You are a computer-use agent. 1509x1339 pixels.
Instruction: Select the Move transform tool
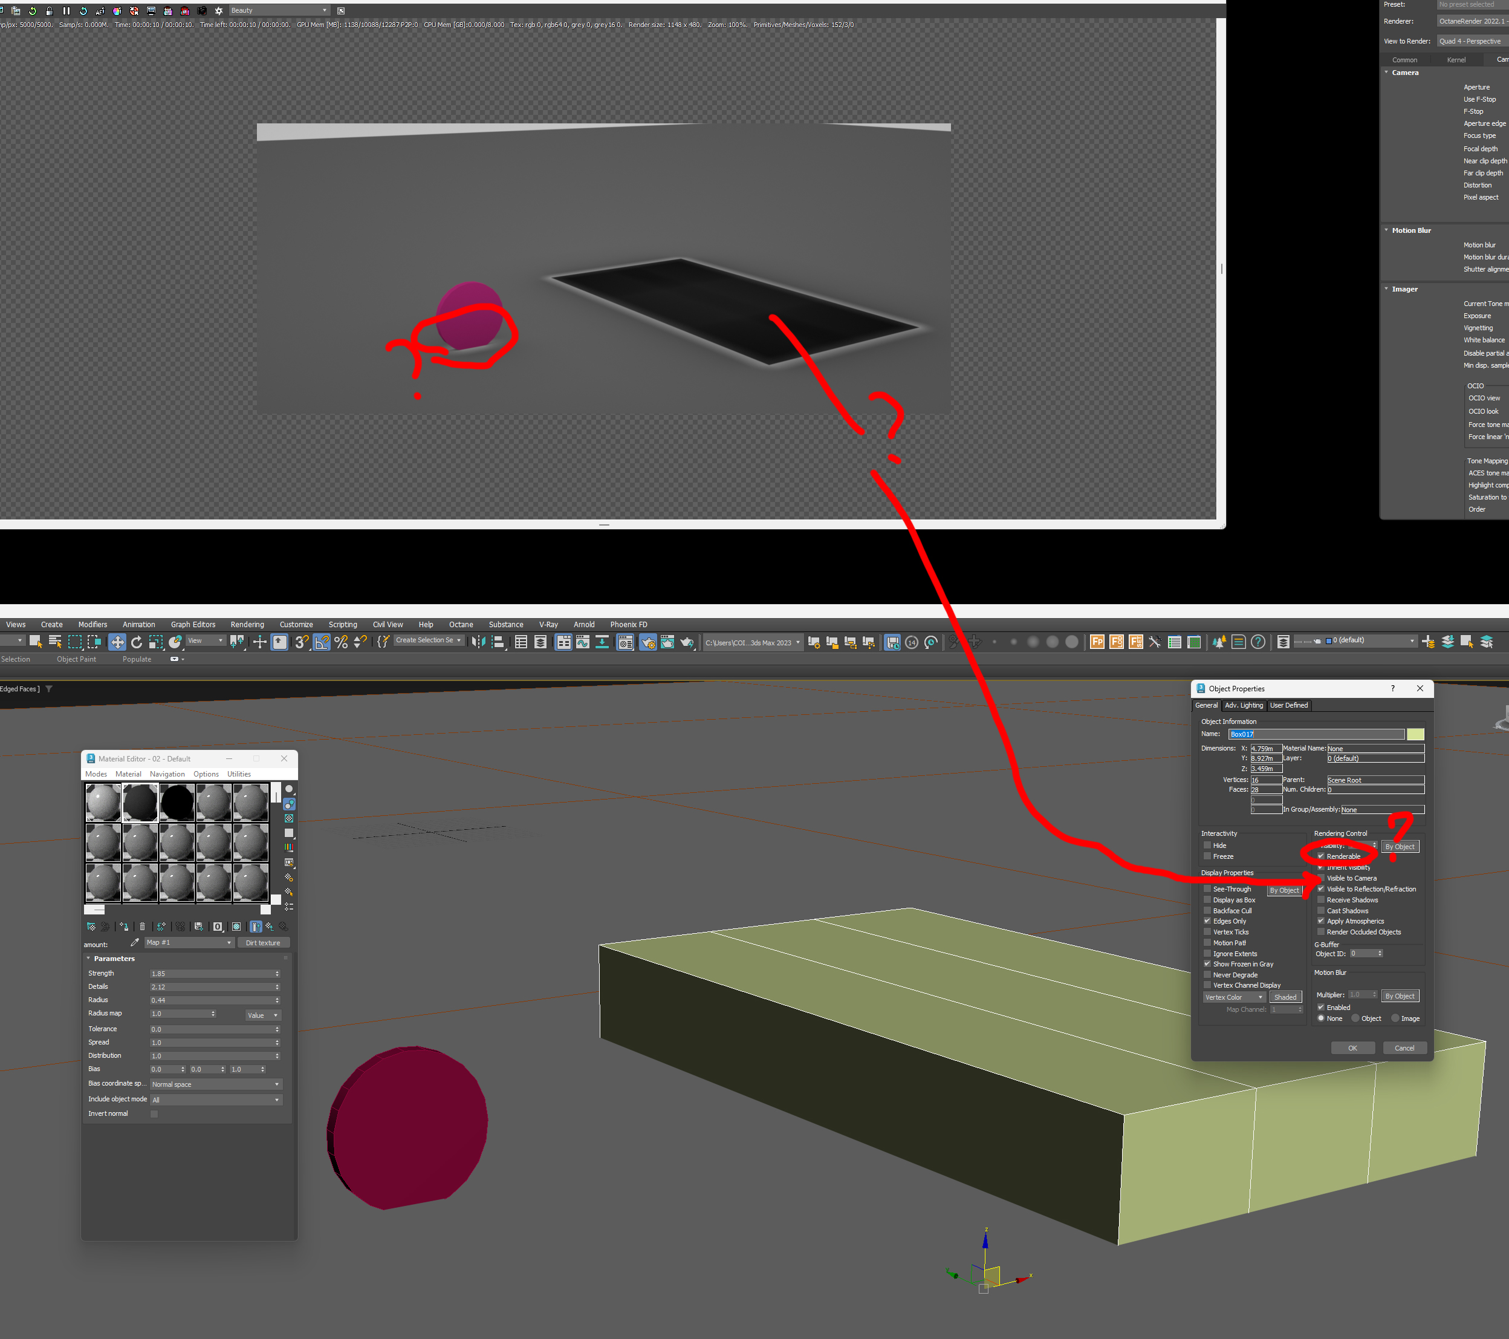tap(117, 642)
